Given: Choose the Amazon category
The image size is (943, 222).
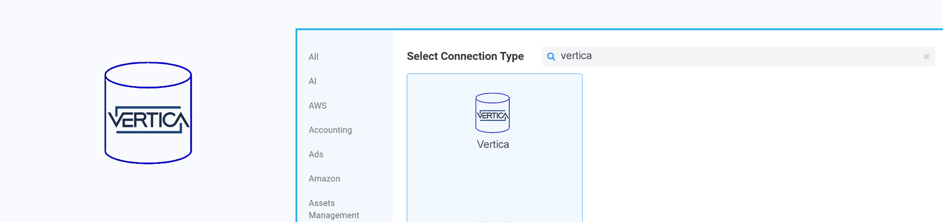Looking at the screenshot, I should pos(324,178).
